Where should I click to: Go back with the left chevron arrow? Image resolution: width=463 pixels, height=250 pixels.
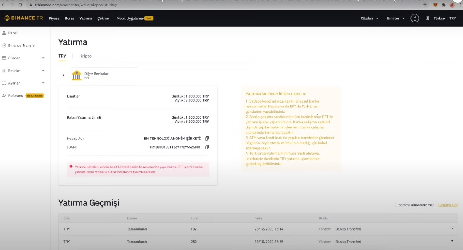pos(64,75)
